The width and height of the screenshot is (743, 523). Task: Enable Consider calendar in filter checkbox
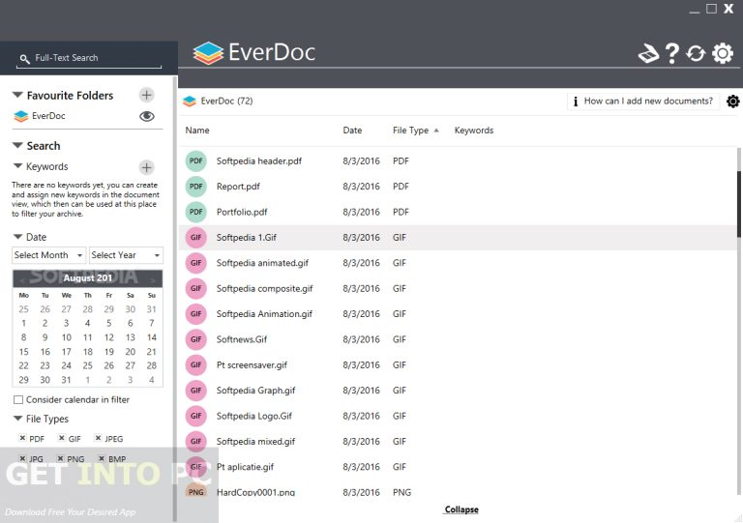[18, 400]
